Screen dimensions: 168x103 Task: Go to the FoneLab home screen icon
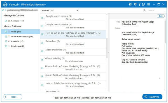[x=5, y=4]
